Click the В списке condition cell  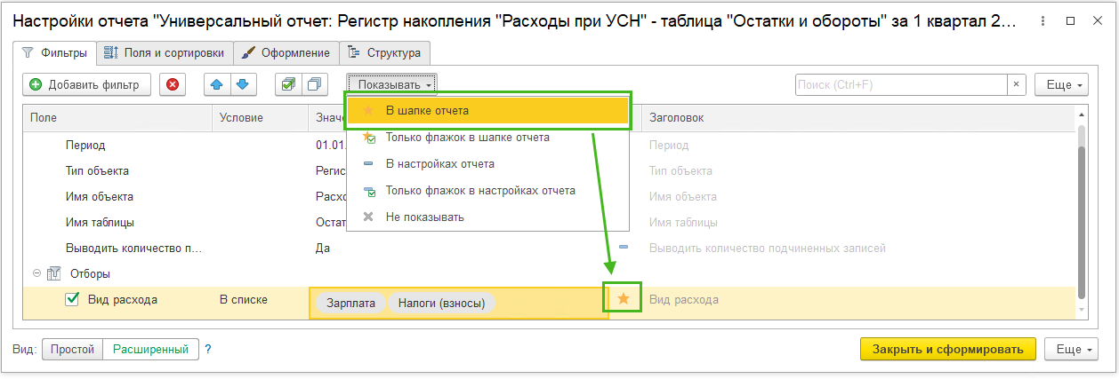coord(244,300)
